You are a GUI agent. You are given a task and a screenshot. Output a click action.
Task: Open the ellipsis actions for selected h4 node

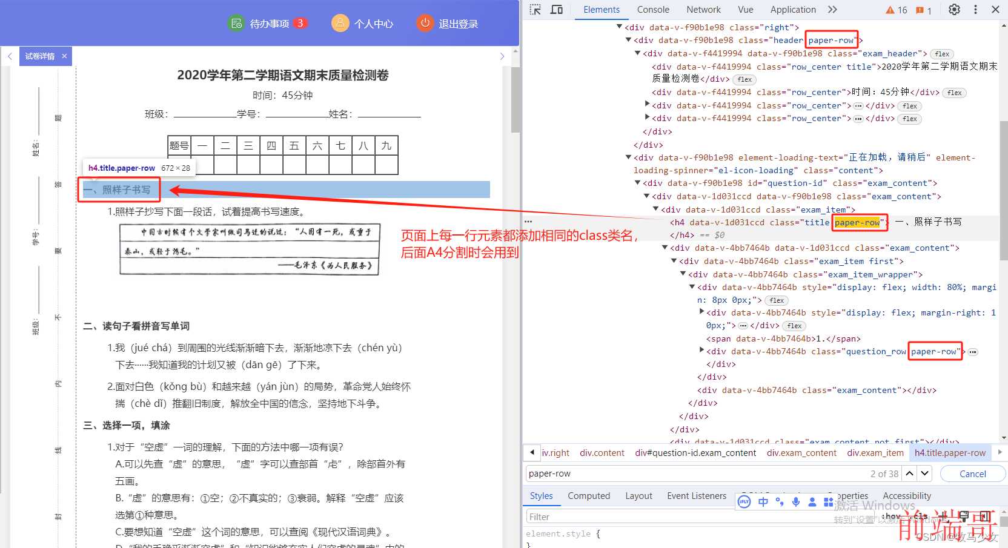click(x=528, y=222)
